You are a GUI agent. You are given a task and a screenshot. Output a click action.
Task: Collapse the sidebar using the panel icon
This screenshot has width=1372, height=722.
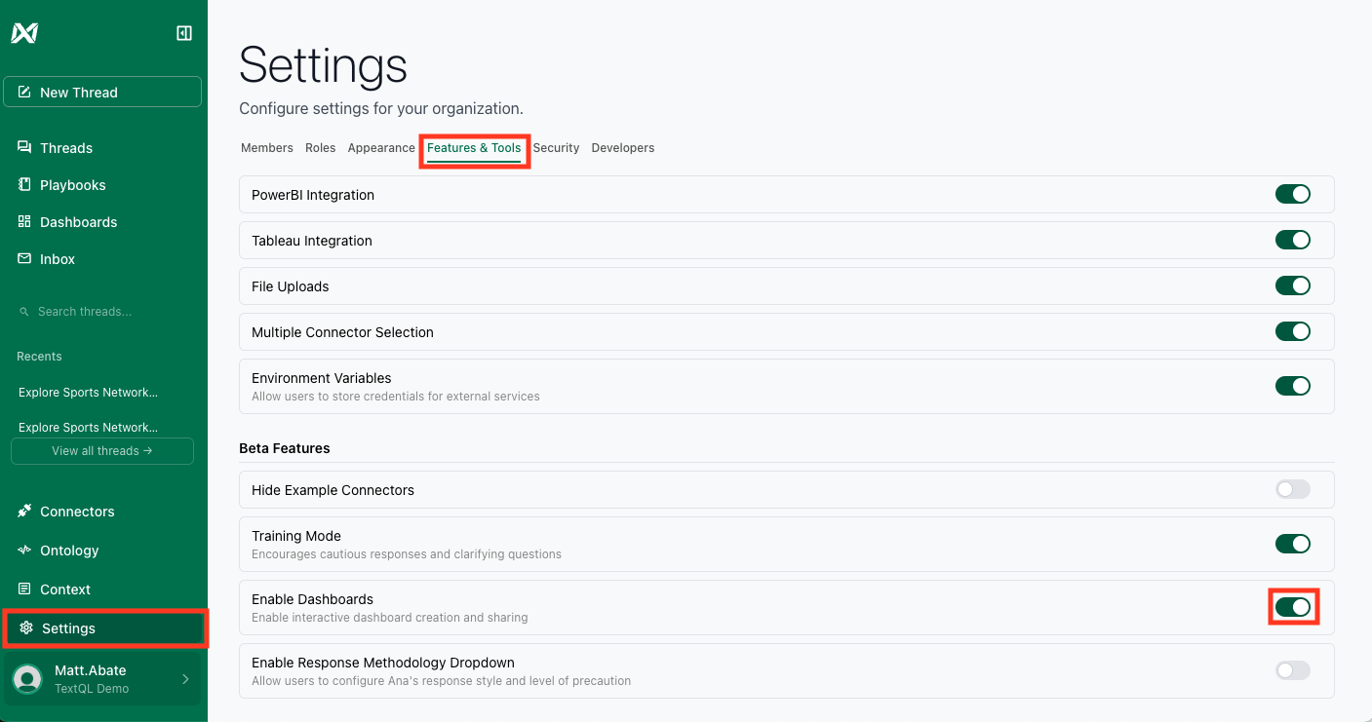coord(183,32)
